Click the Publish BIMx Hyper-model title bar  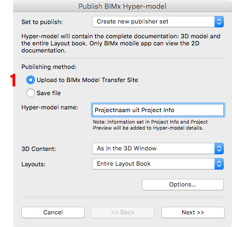pos(123,6)
